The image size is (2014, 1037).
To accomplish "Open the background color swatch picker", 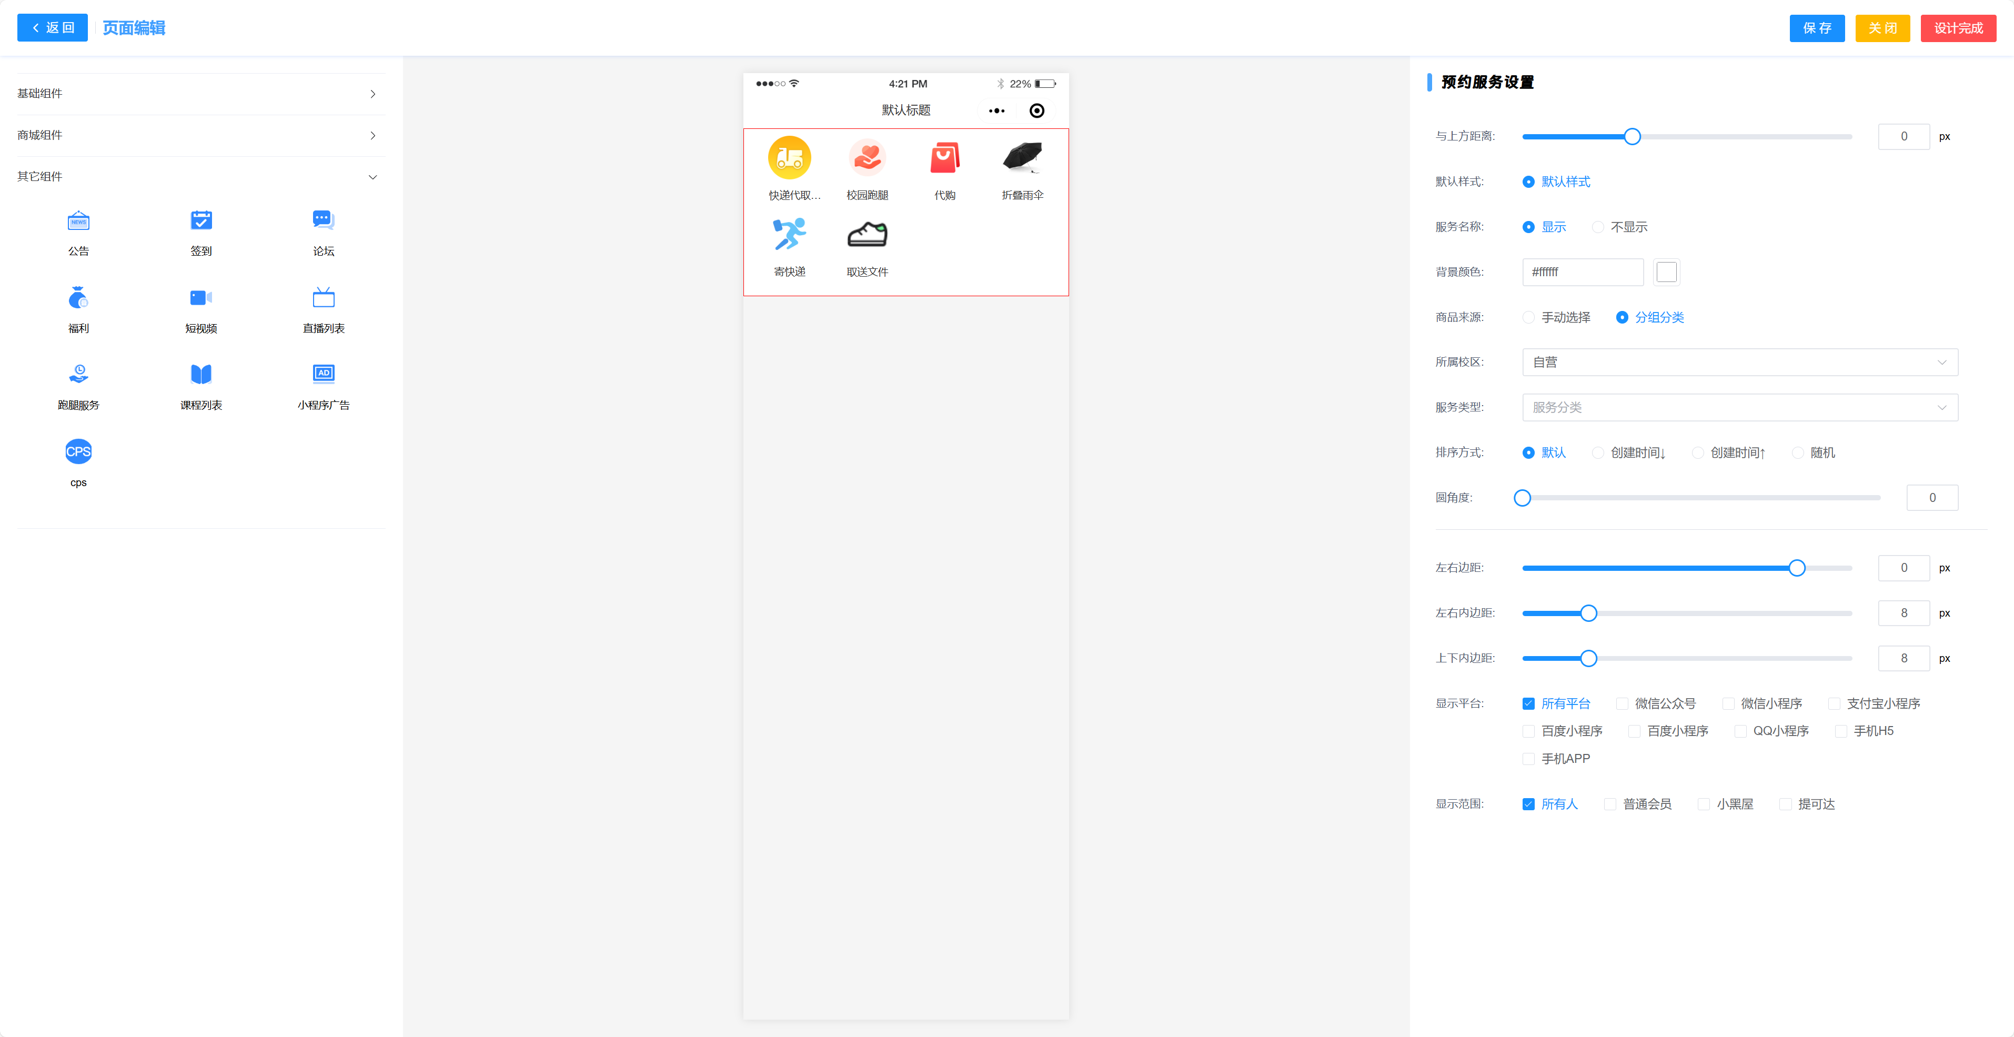I will pos(1666,272).
